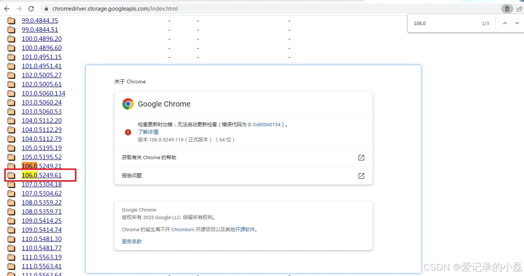Reload the page with the refresh icon
The image size is (524, 276).
pyautogui.click(x=31, y=8)
